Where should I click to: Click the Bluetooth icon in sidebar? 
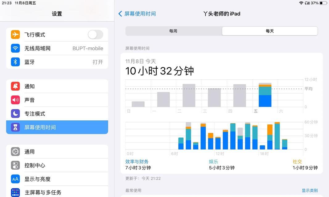(15, 62)
